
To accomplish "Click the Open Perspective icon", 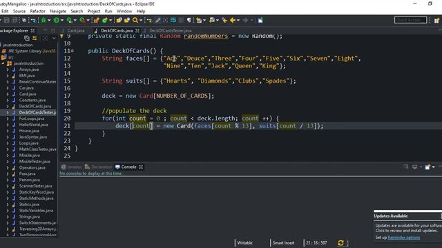I will 437,21.
